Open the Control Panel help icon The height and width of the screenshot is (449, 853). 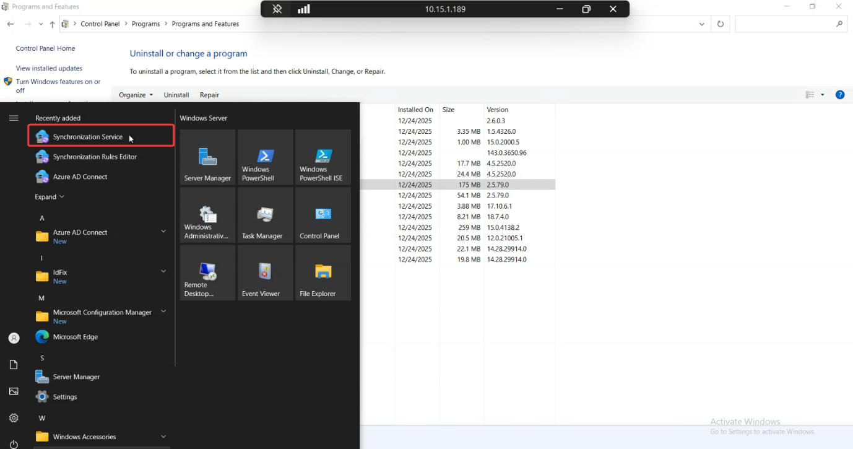(840, 95)
